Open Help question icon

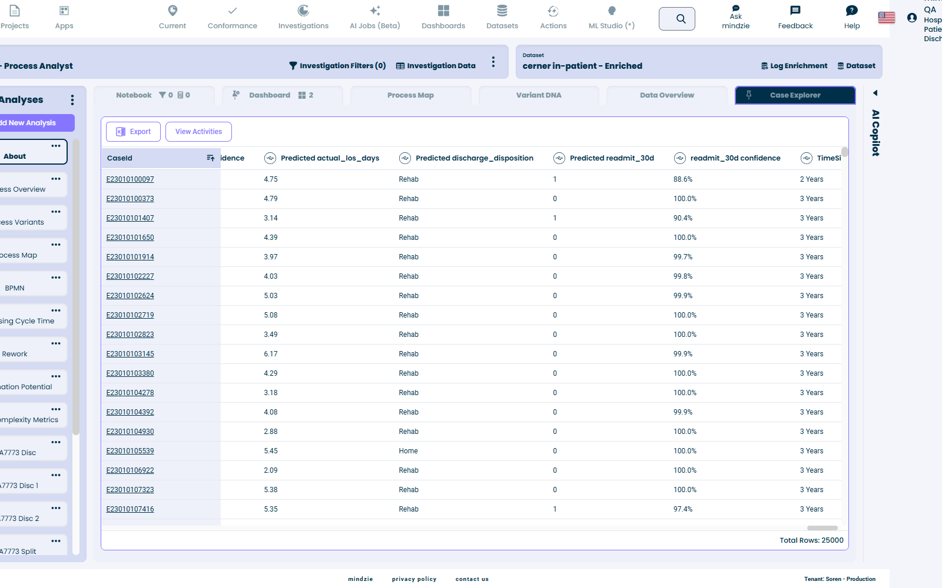pos(852,11)
